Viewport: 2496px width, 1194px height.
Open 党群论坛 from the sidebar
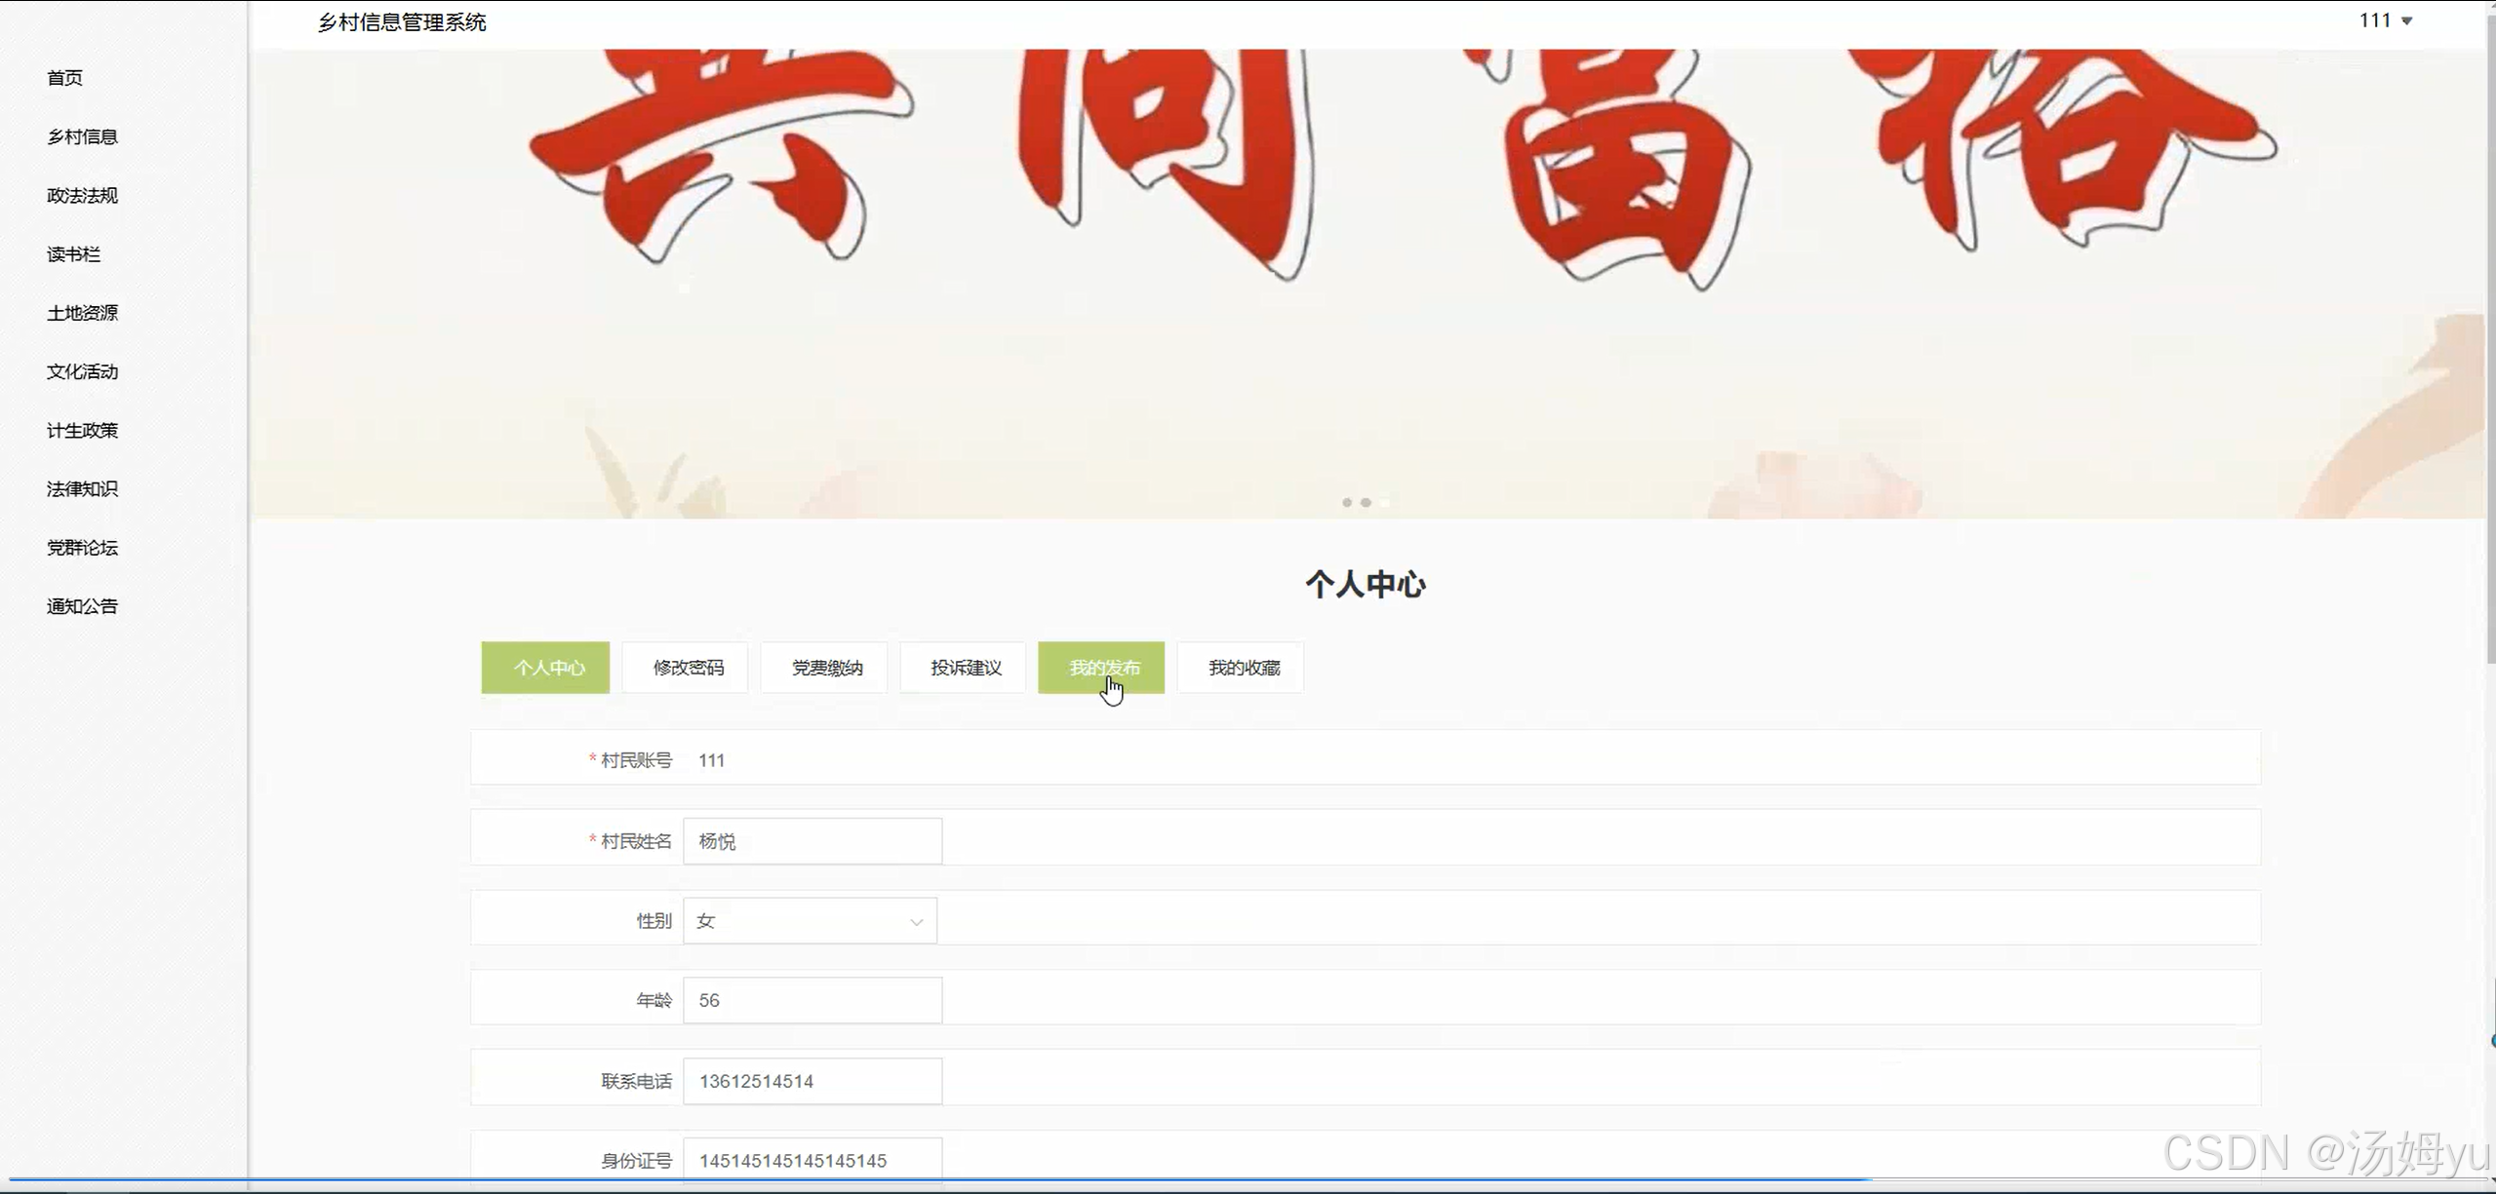(82, 548)
